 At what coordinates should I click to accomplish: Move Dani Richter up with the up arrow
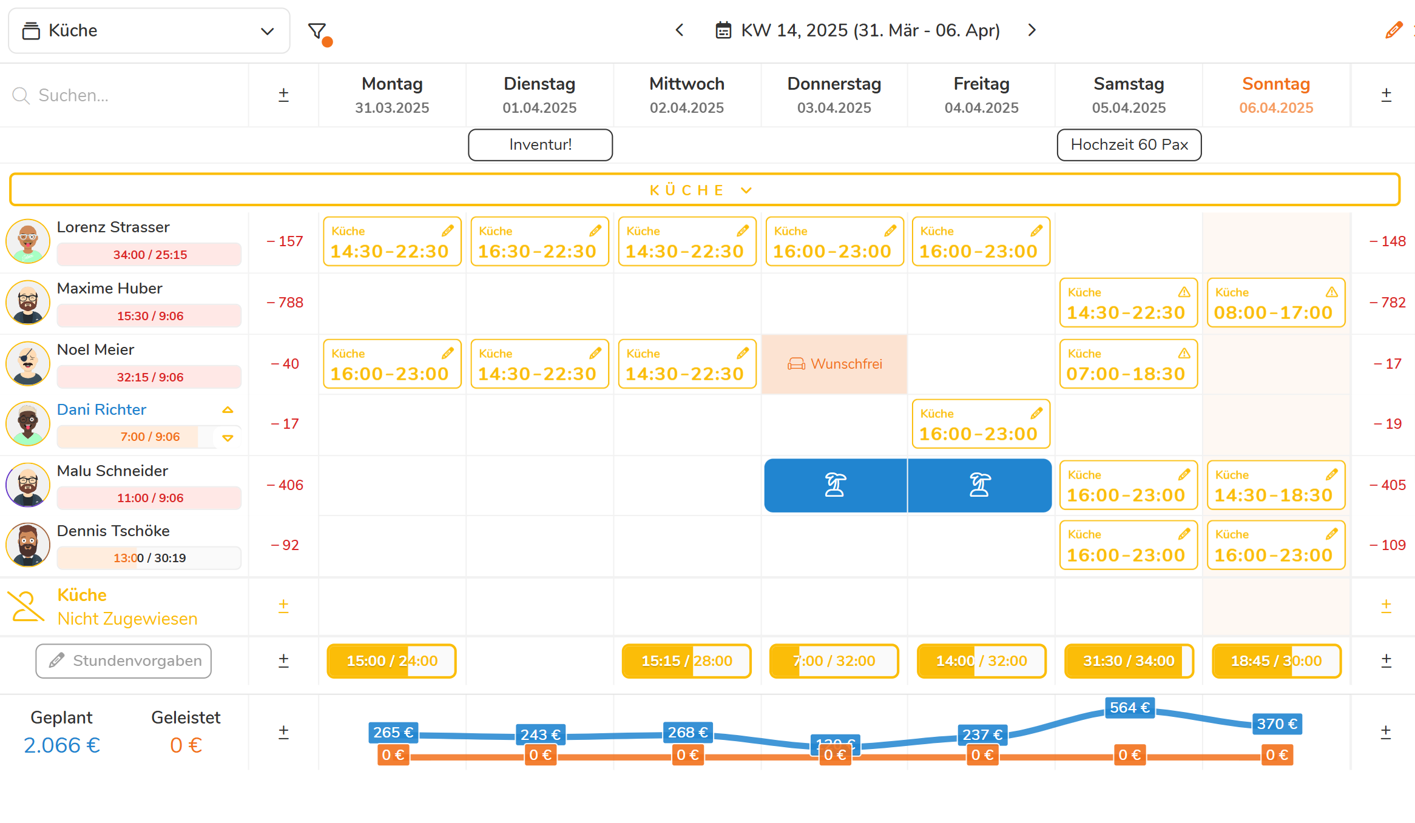(x=228, y=410)
